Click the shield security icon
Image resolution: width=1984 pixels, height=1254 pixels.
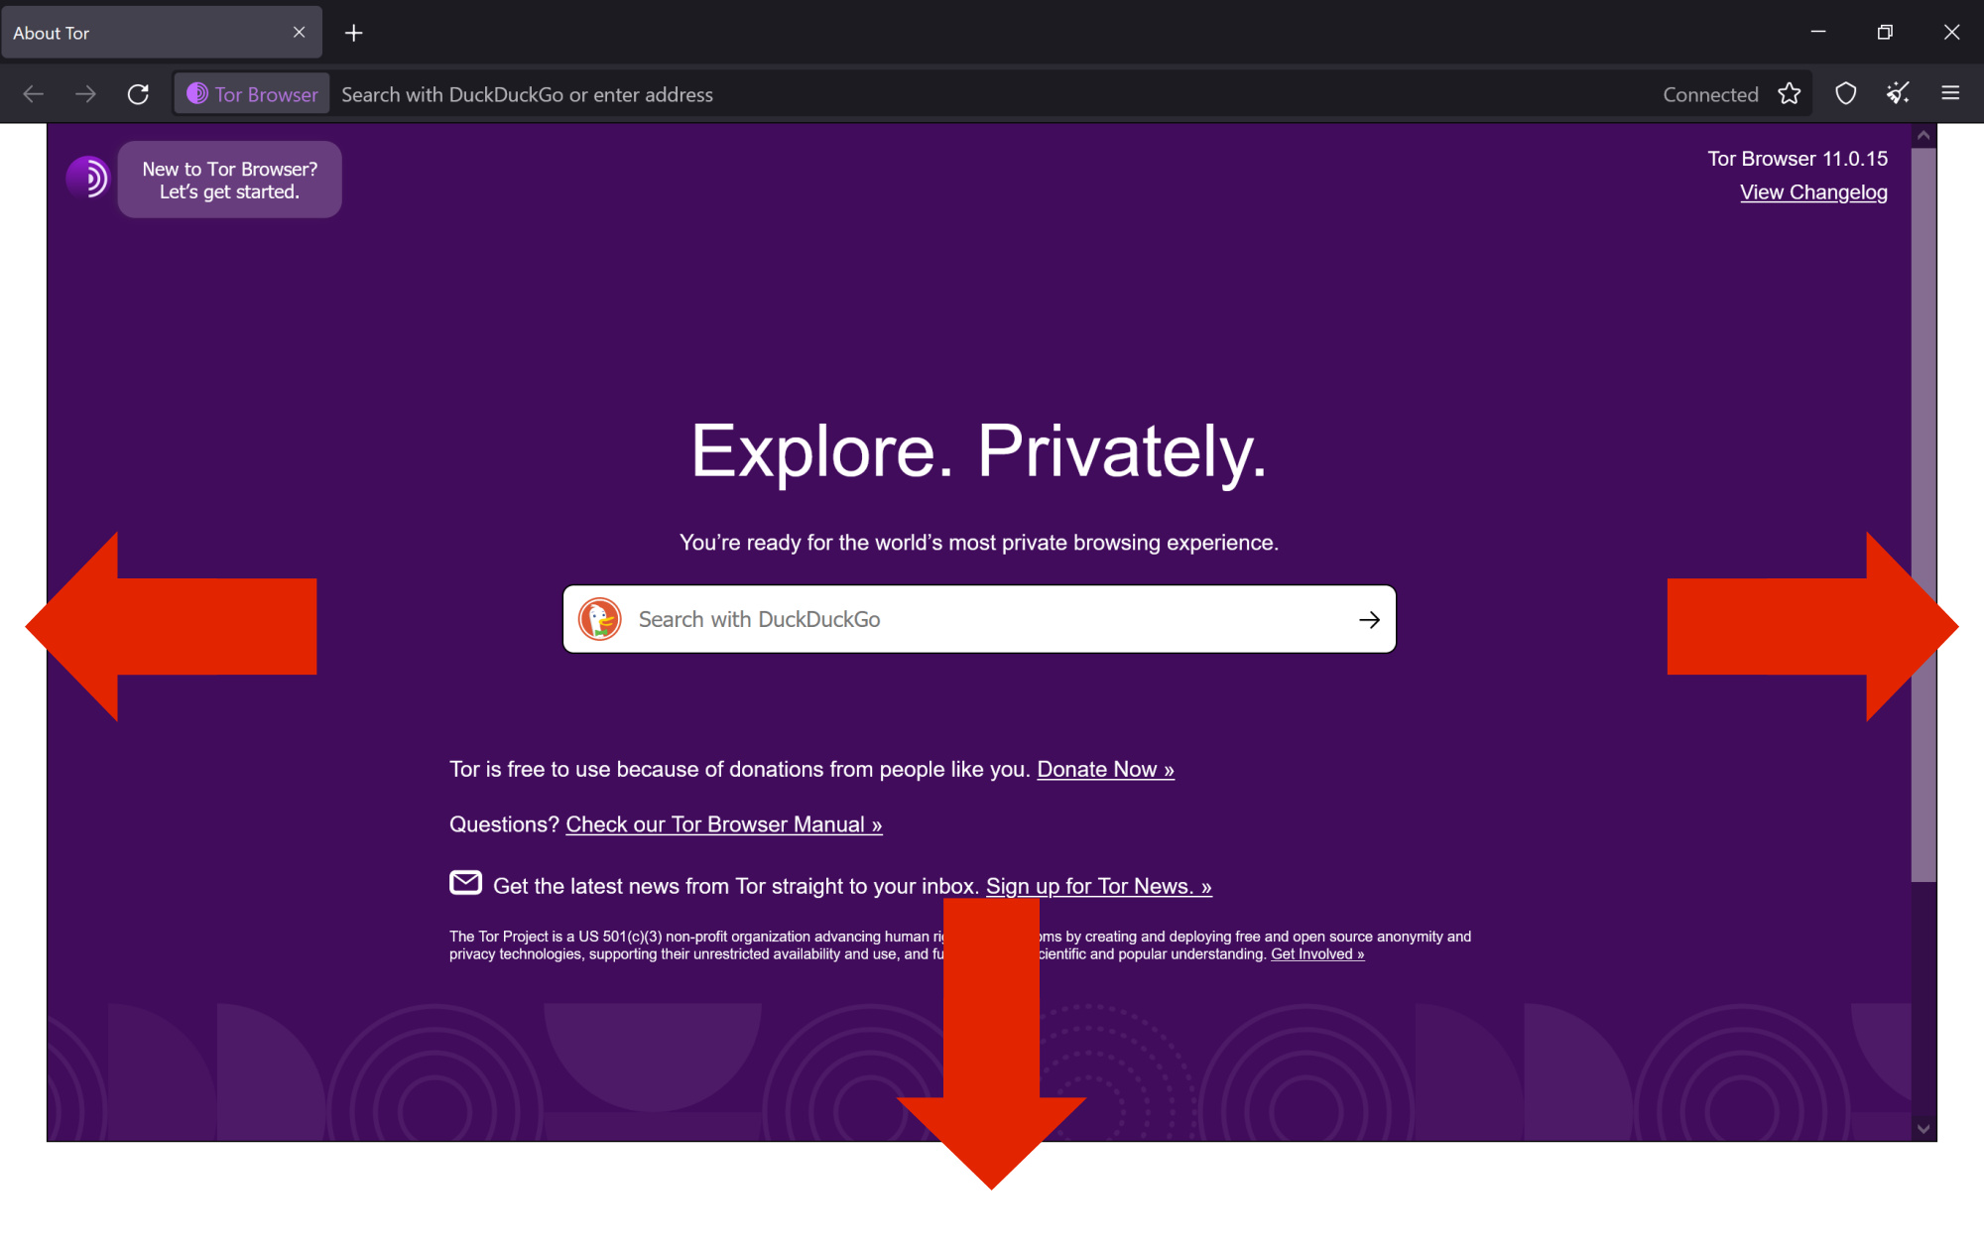click(1845, 92)
